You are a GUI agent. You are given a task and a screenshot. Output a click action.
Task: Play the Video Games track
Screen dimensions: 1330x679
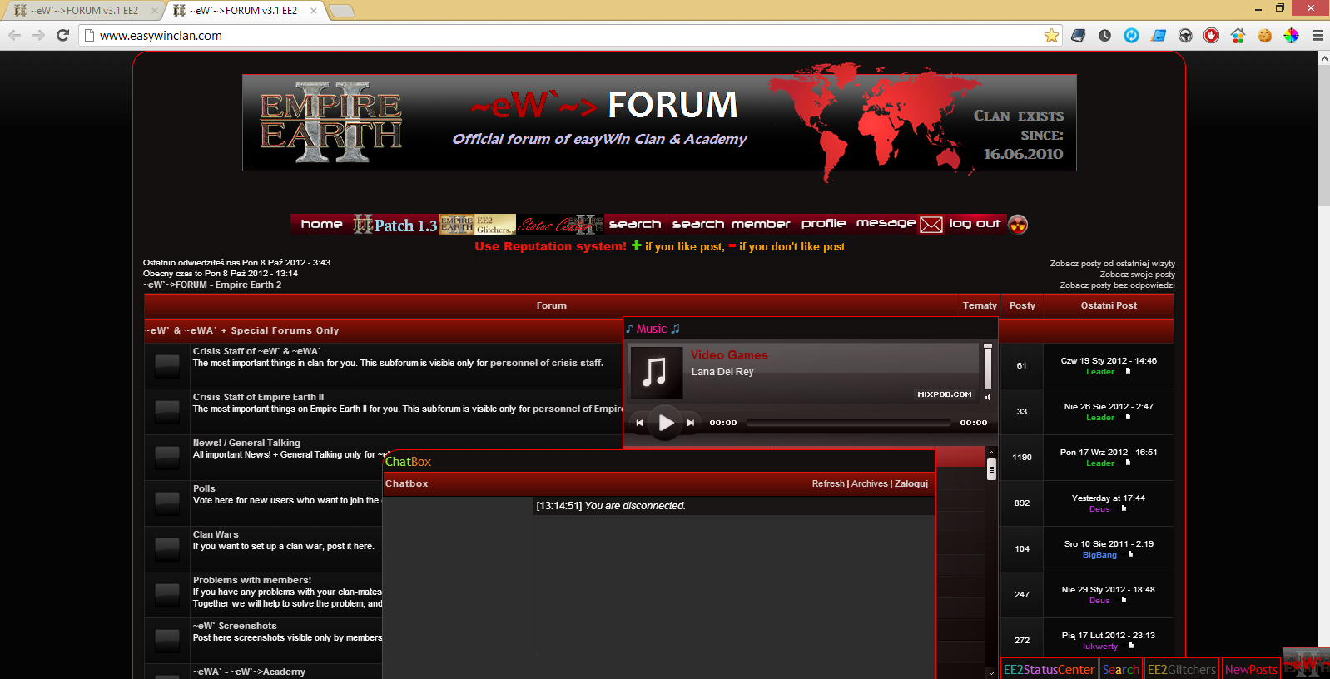(666, 423)
